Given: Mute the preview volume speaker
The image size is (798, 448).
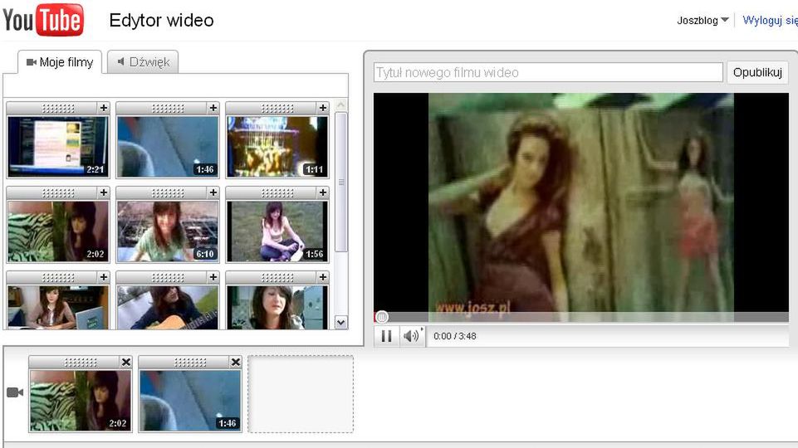Looking at the screenshot, I should [411, 336].
